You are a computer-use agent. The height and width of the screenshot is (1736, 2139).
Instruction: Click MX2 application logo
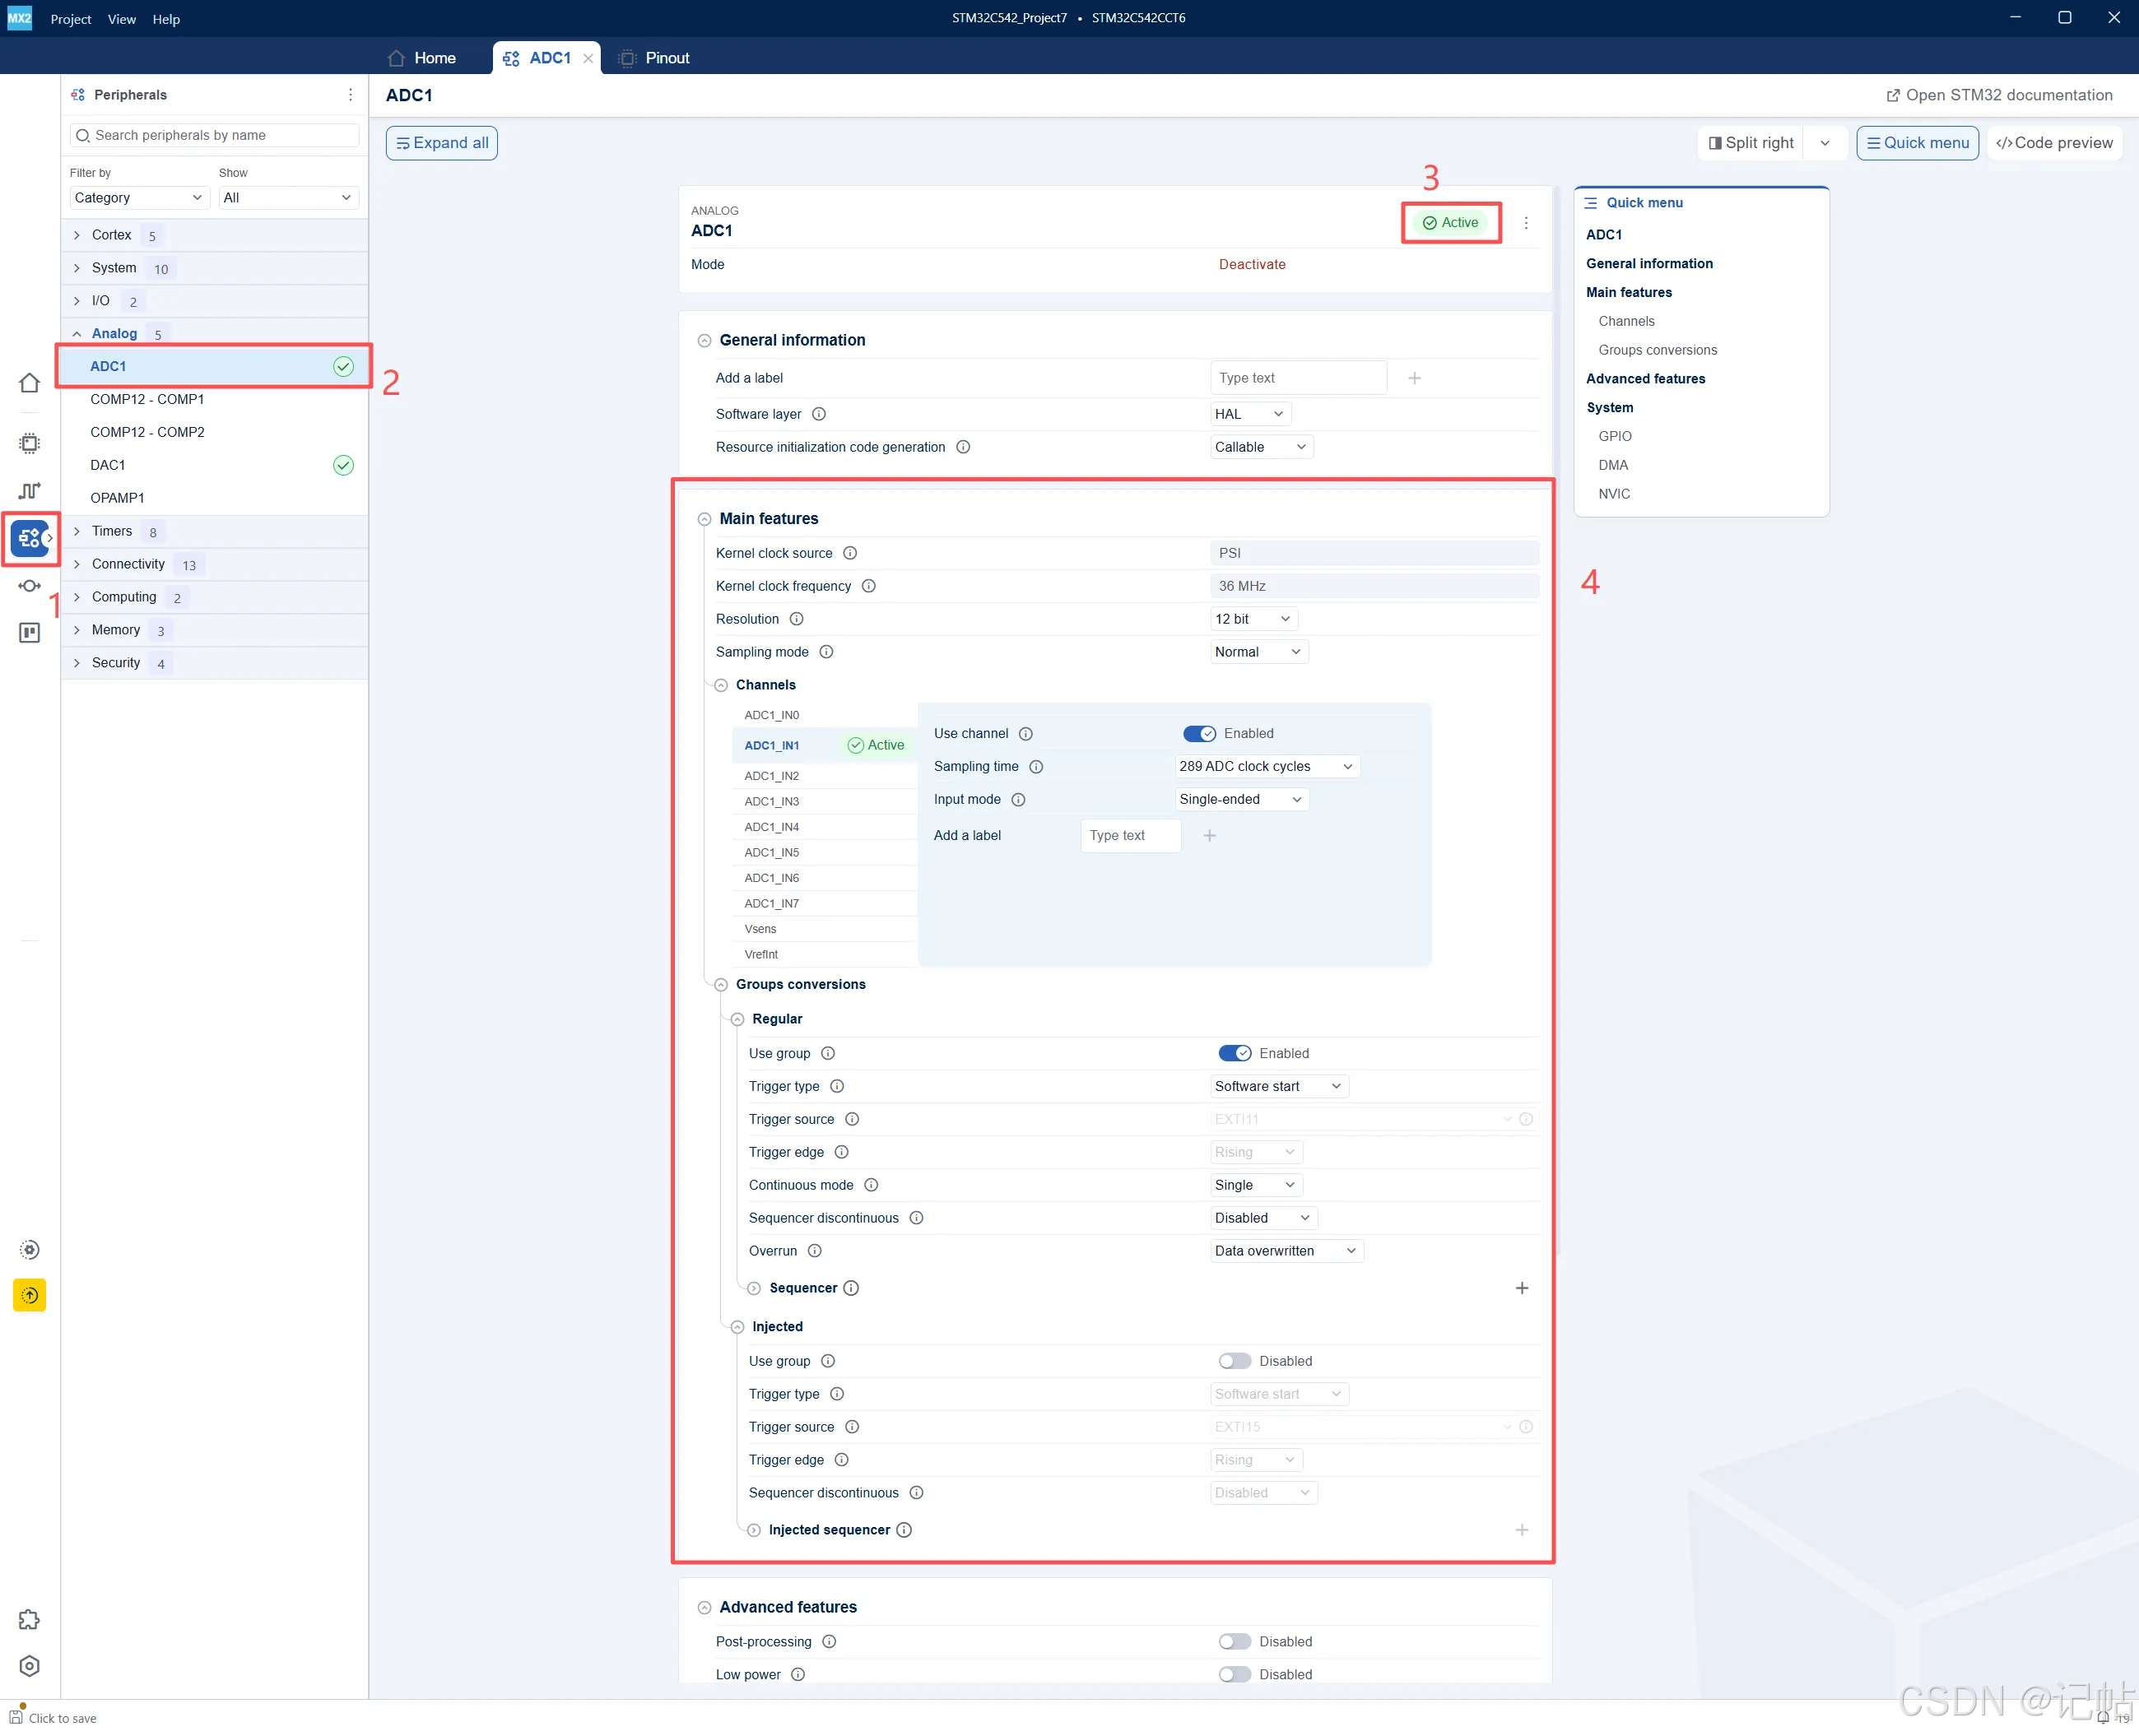click(19, 18)
